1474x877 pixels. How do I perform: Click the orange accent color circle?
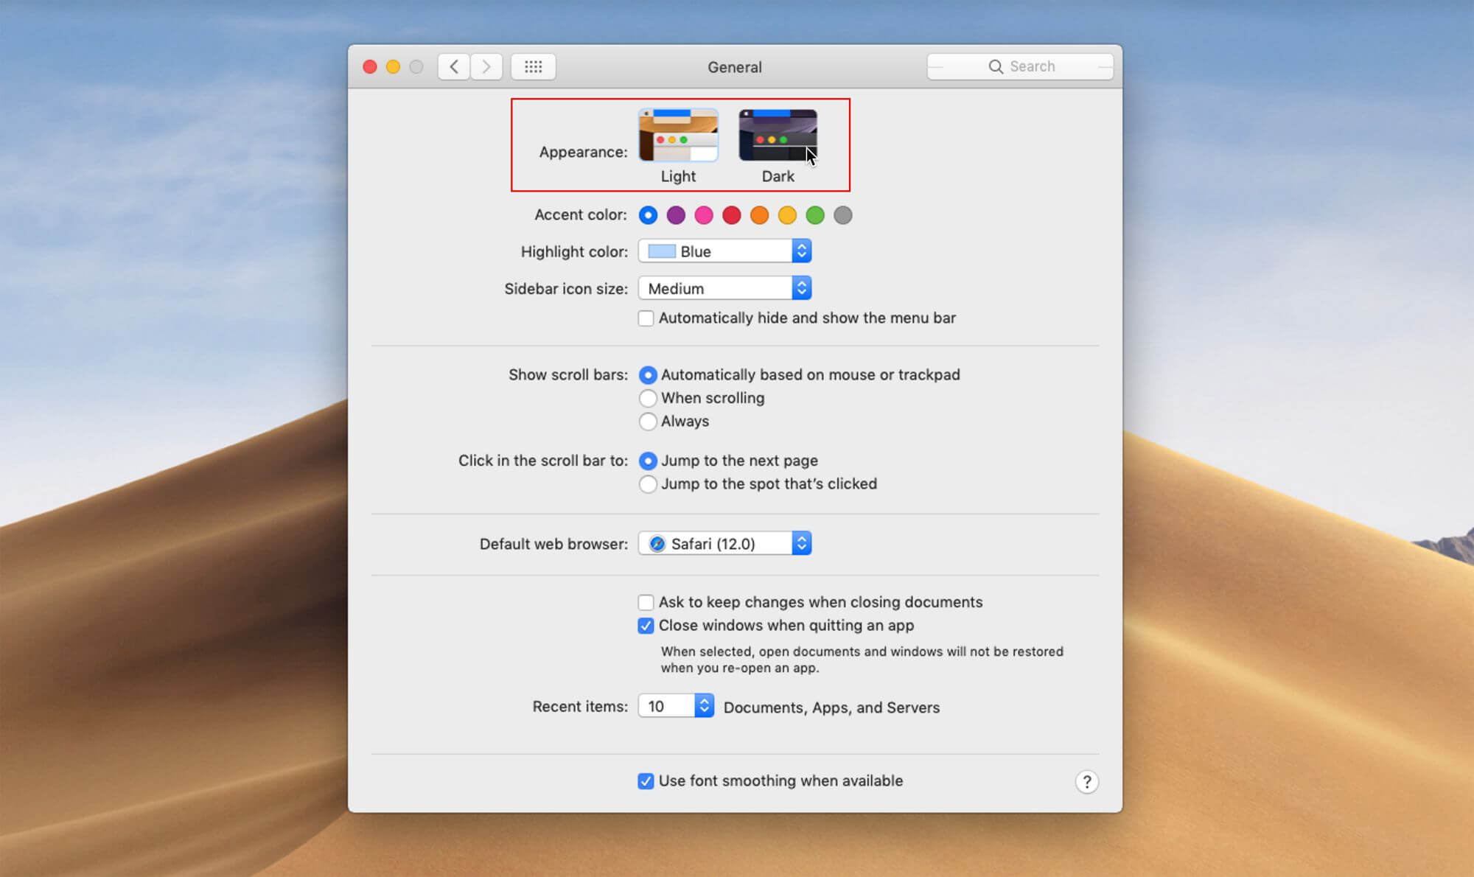pyautogui.click(x=758, y=215)
